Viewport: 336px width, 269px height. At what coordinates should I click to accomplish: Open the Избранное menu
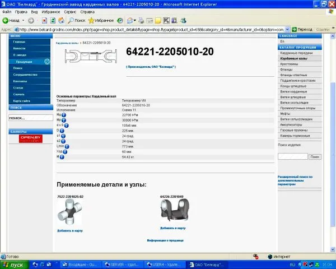[x=51, y=12]
